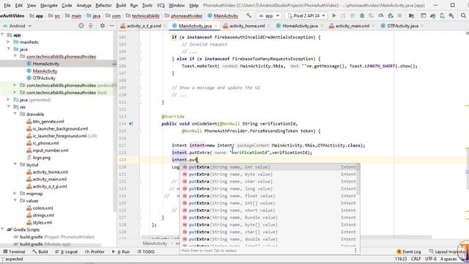Click technicalskillz in the breadcrumb path
Image resolution: width=469 pixels, height=264 pixels.
pyautogui.click(x=146, y=16)
